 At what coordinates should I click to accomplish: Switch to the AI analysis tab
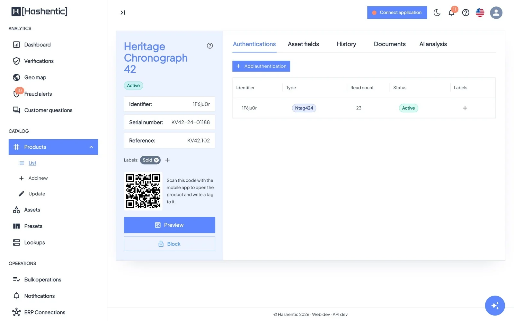[433, 44]
